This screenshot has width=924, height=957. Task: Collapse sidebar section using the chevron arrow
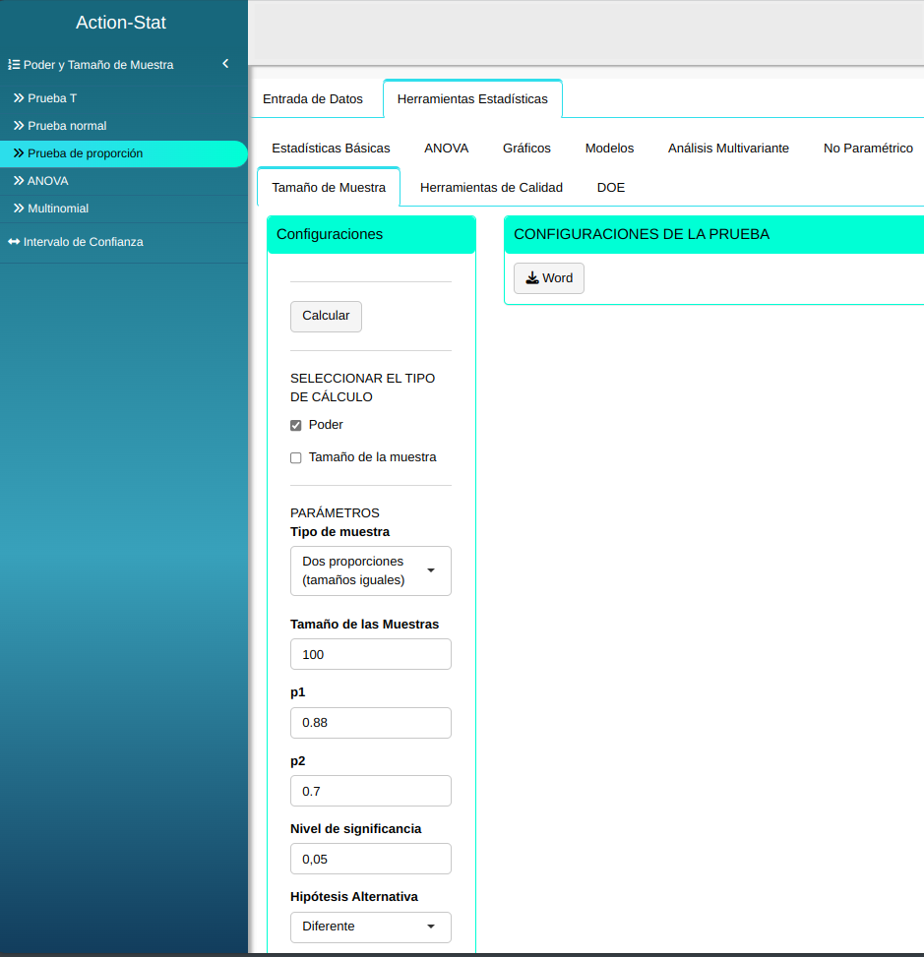tap(225, 64)
